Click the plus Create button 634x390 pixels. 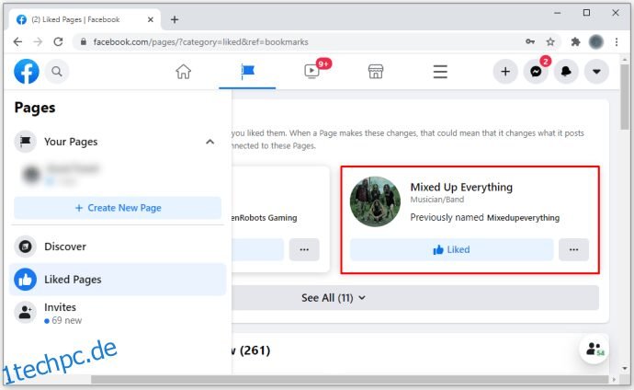pos(505,72)
